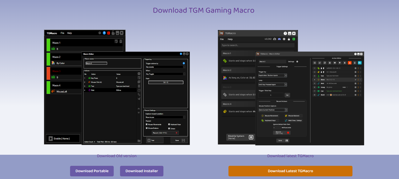Open blue folder icon in Action Editor toolbar
399x179 pixels.
(360, 63)
